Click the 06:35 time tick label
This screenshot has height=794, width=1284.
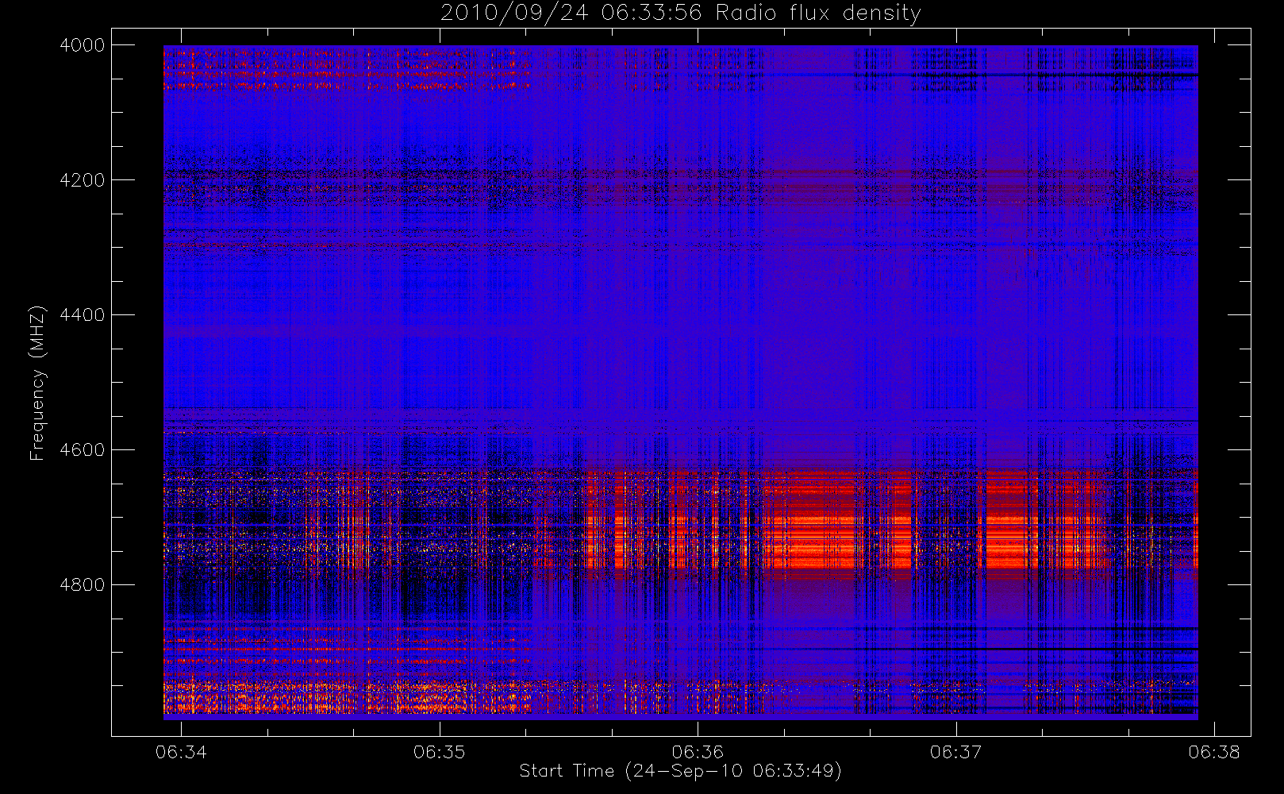pyautogui.click(x=440, y=752)
